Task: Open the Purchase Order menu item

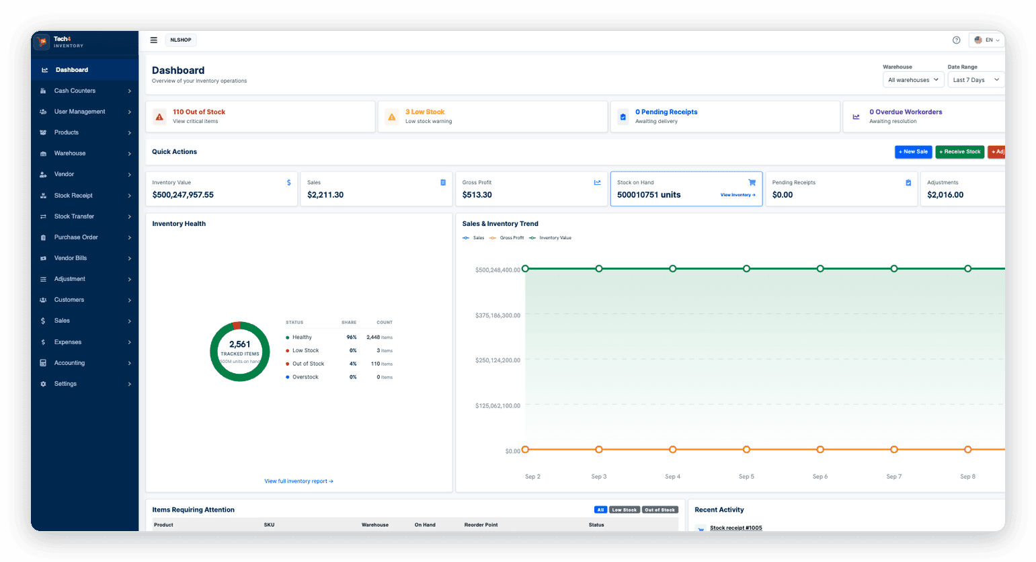Action: coord(85,237)
